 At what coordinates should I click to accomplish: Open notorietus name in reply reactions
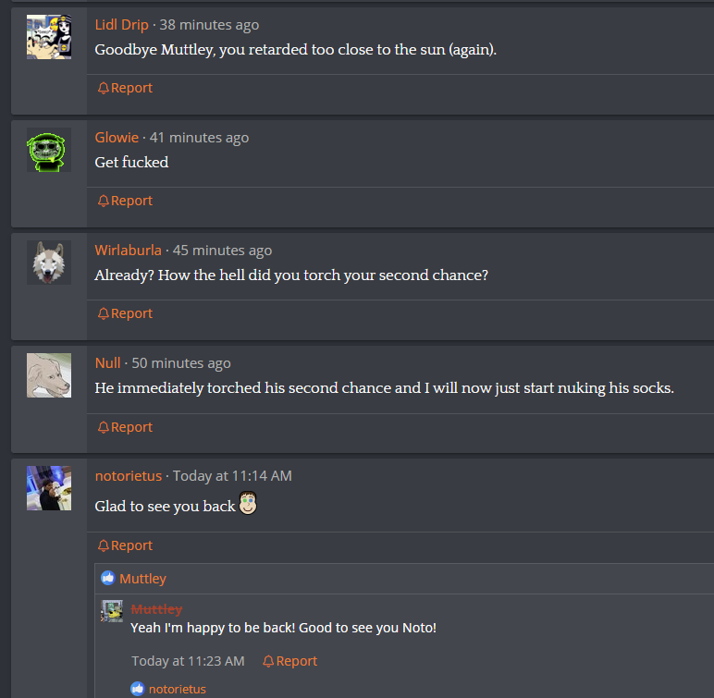click(178, 690)
